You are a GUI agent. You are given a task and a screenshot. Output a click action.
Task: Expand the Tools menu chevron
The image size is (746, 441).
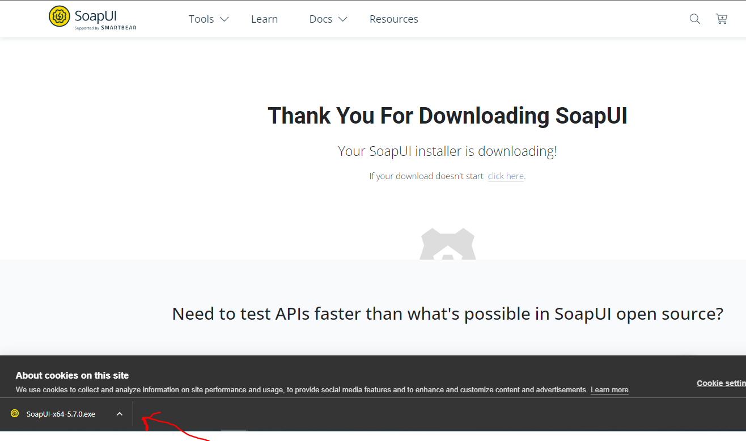pos(224,19)
